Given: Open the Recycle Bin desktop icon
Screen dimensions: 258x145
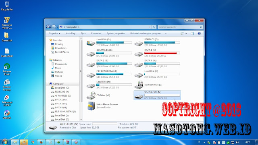Looking at the screenshot, I should (x=7, y=6).
